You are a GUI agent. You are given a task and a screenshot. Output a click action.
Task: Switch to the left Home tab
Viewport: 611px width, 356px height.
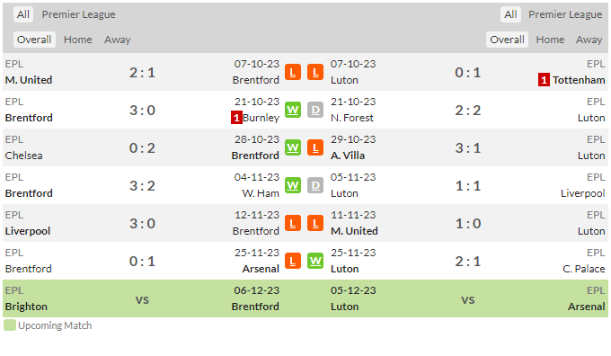[78, 40]
